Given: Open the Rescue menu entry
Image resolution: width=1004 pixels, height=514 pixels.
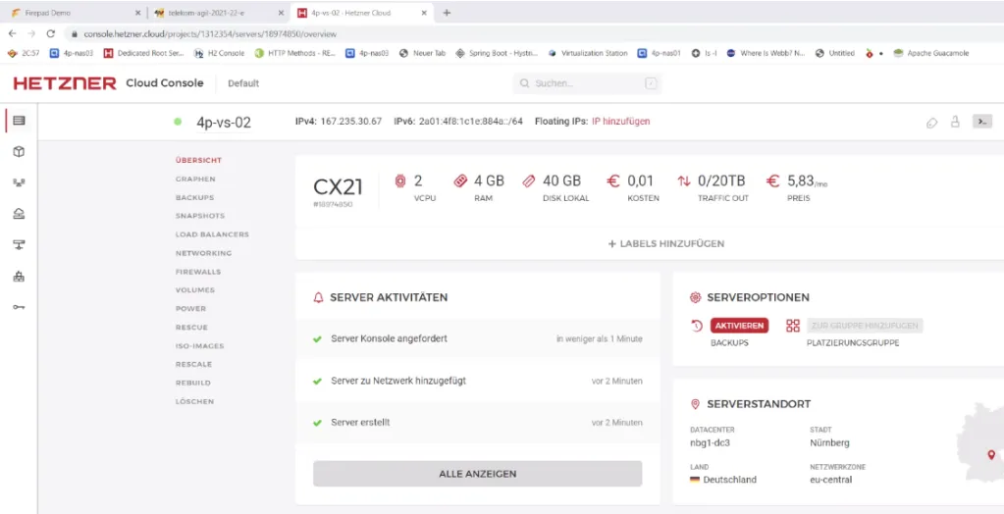Looking at the screenshot, I should coord(191,328).
